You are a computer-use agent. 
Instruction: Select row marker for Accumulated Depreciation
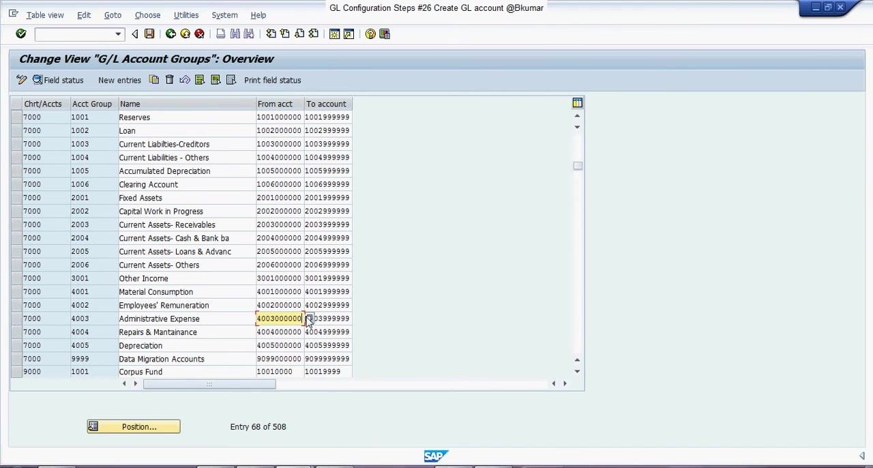point(16,171)
